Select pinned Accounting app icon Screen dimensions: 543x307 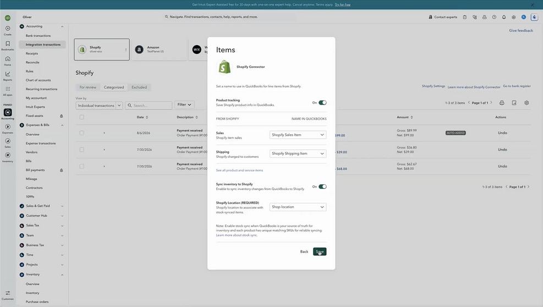[x=8, y=112]
